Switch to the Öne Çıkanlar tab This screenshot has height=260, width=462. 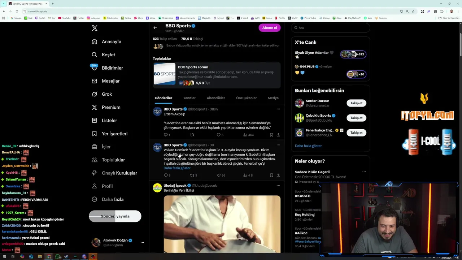coord(247,98)
